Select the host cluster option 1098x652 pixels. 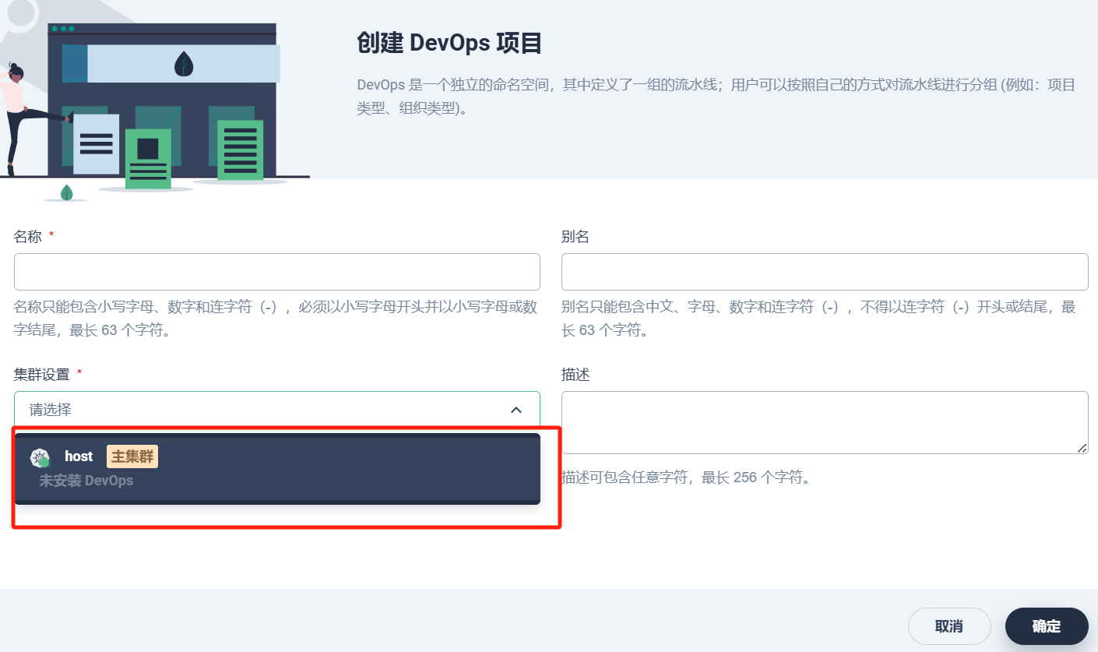[277, 468]
